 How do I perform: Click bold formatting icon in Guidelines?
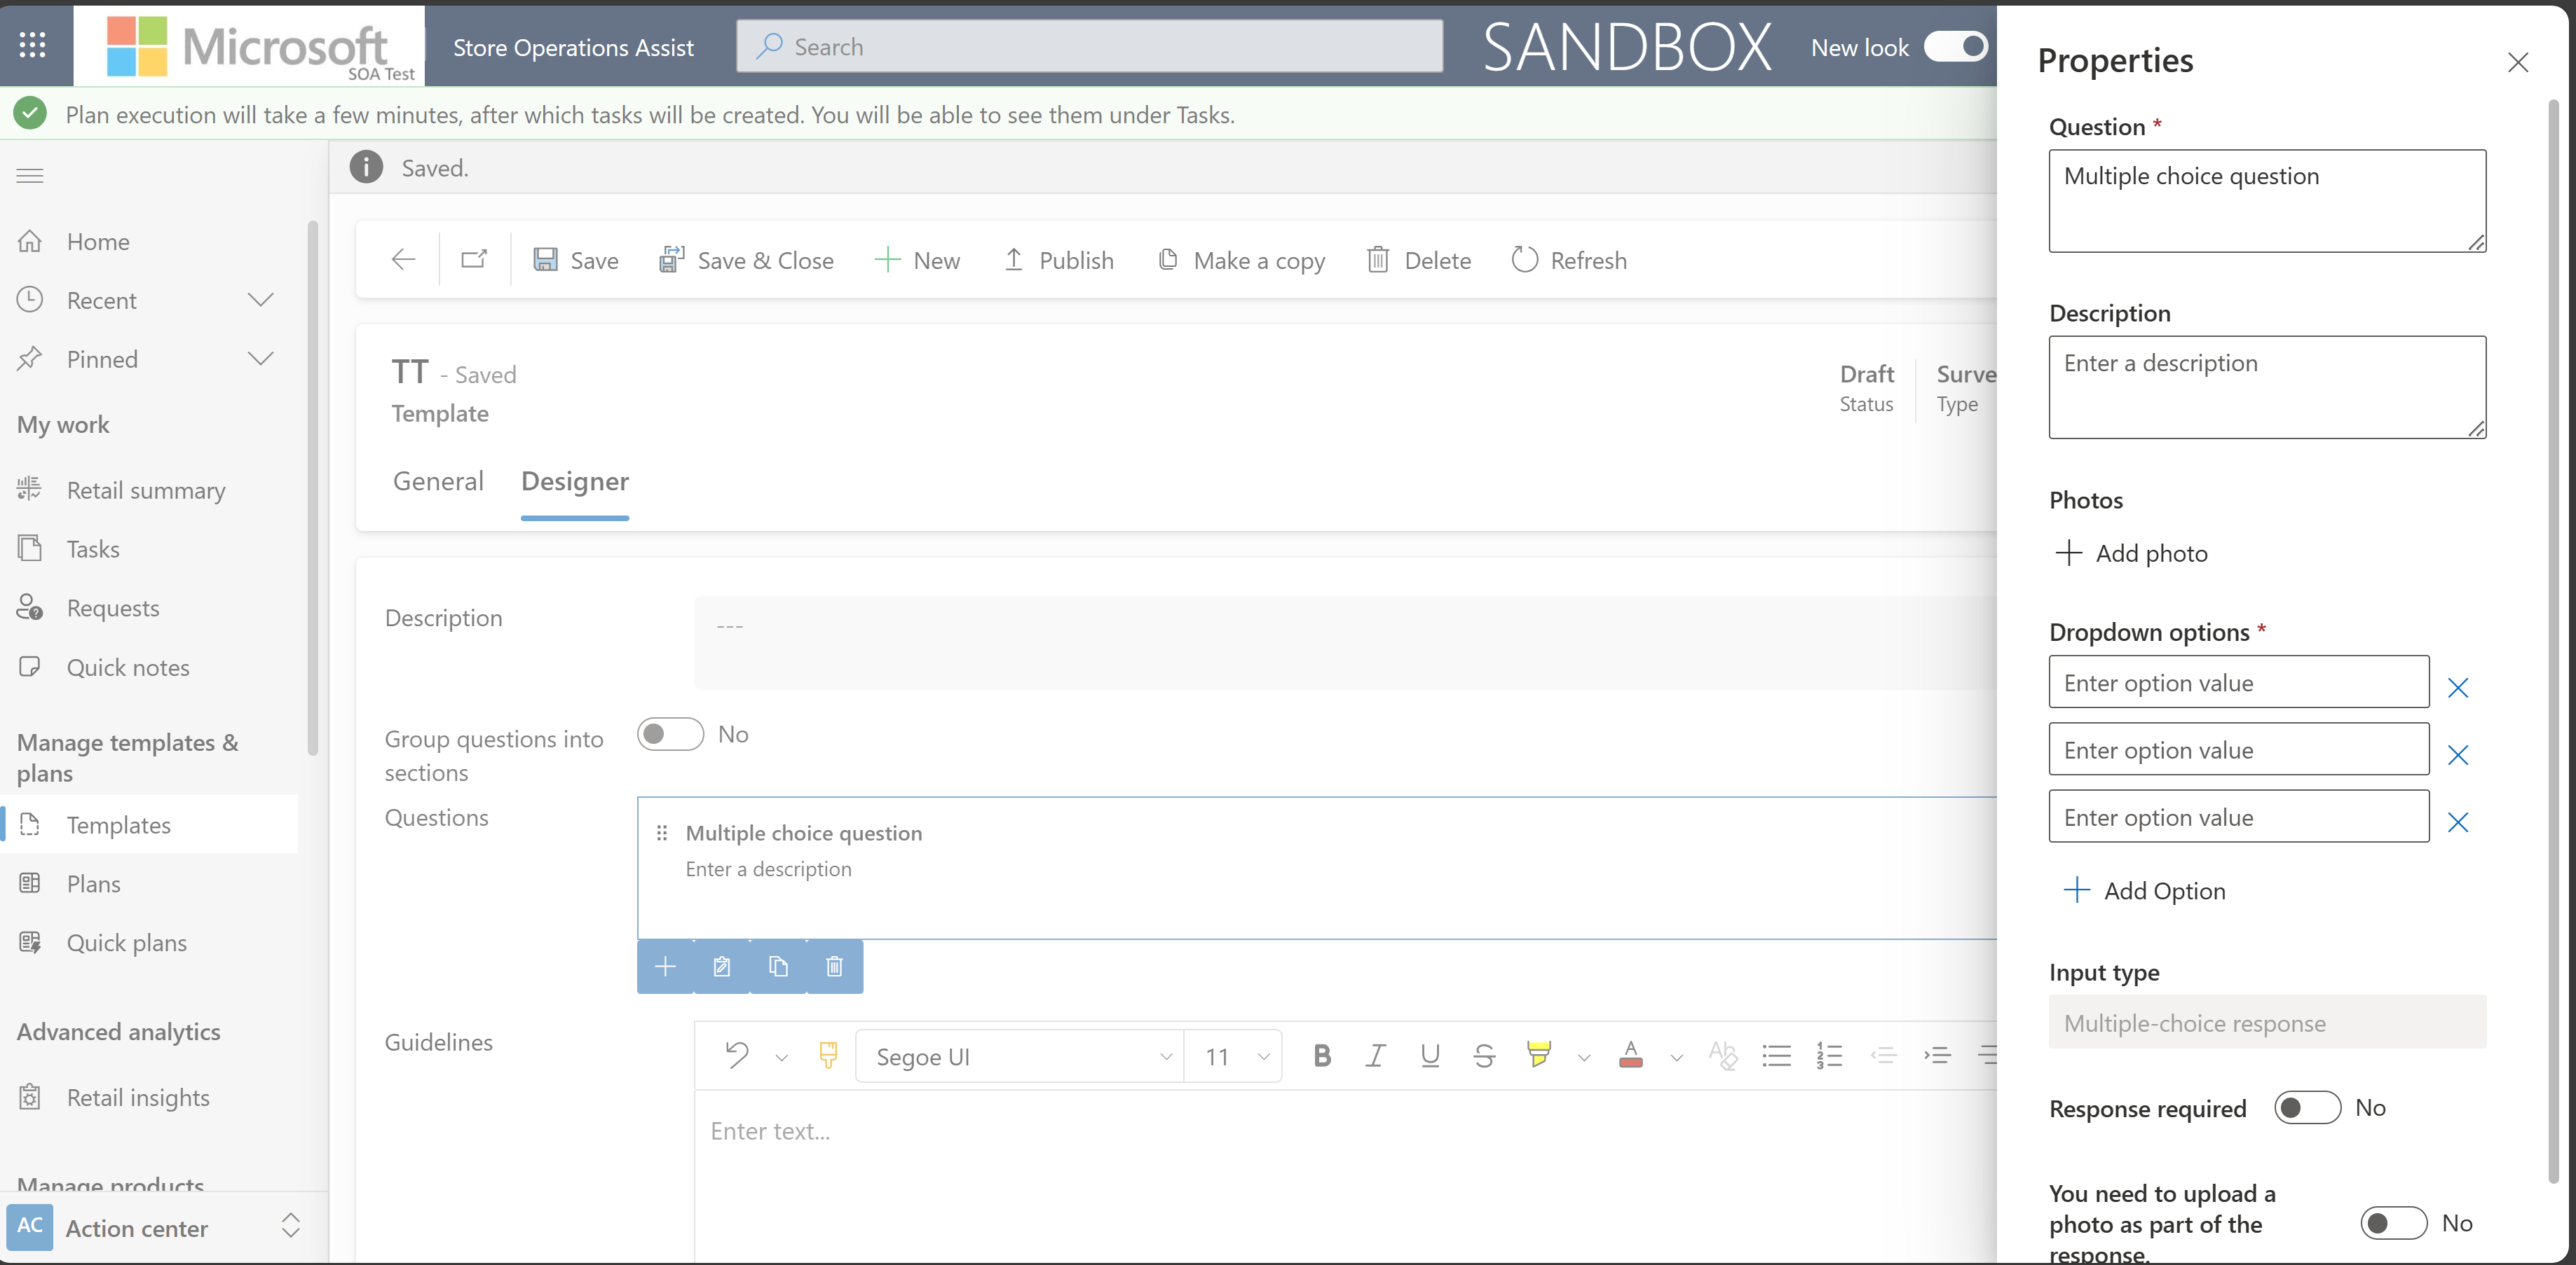click(x=1323, y=1055)
